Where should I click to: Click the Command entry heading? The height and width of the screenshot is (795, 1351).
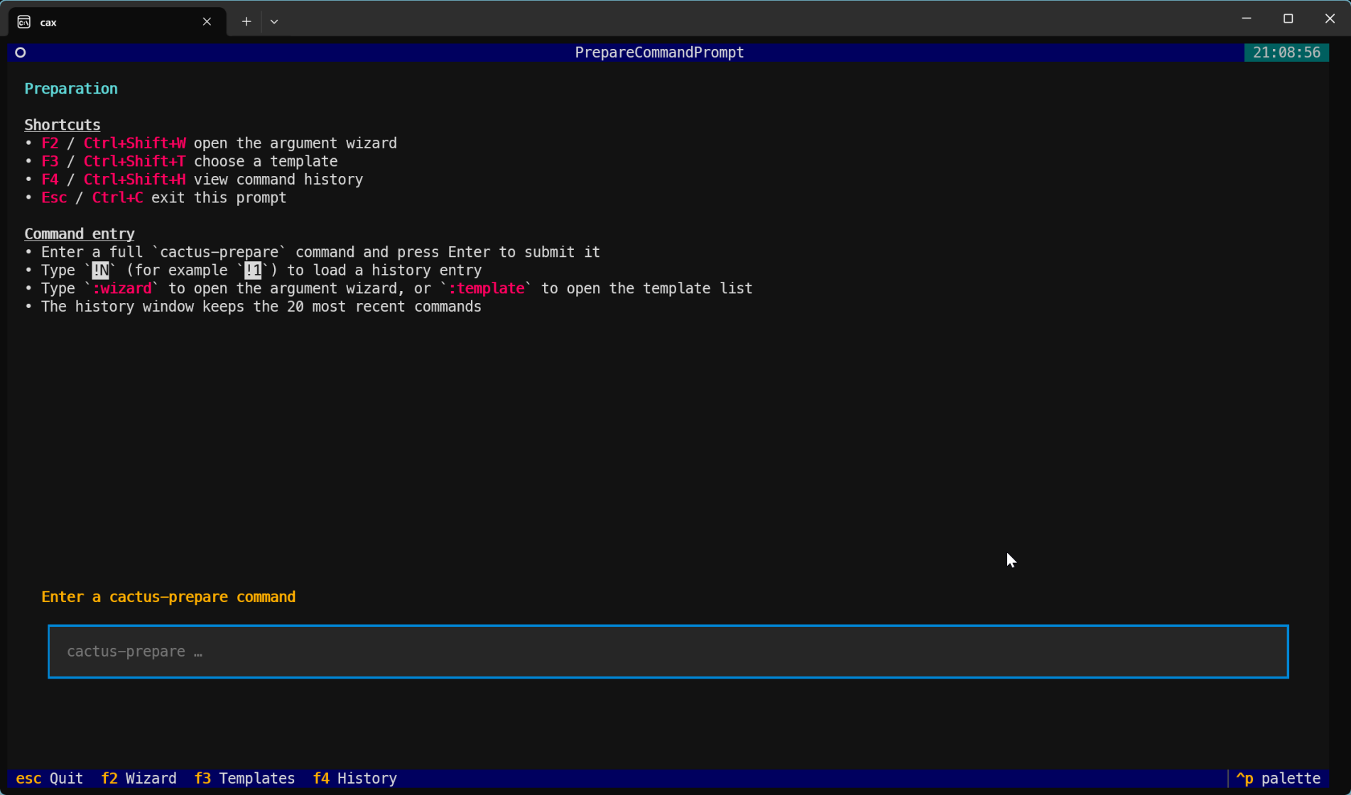[x=80, y=234]
